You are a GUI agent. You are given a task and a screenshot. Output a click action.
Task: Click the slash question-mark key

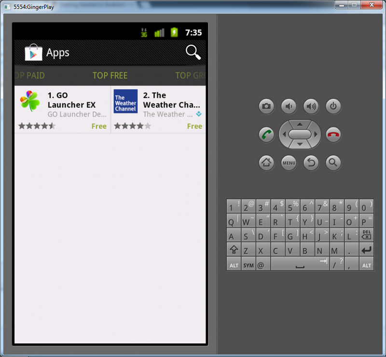pyautogui.click(x=337, y=264)
